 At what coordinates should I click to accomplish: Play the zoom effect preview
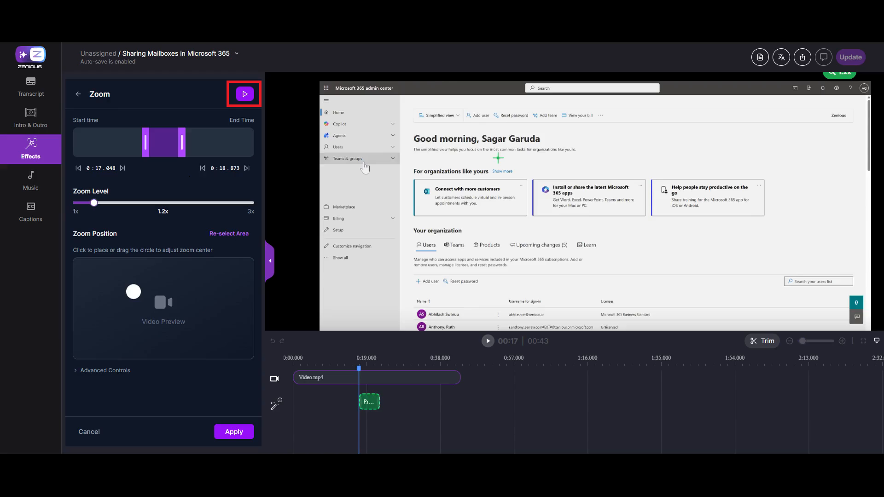(x=244, y=94)
